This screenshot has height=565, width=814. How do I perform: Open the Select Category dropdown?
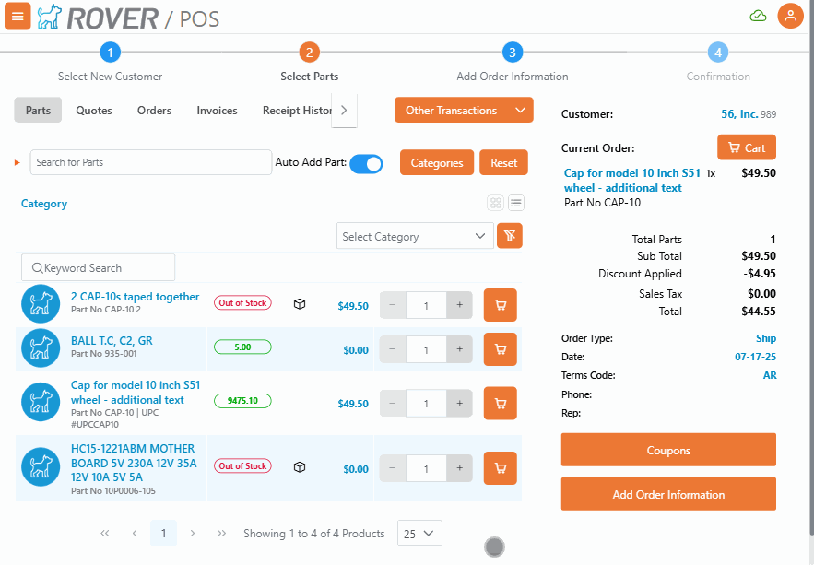(415, 236)
